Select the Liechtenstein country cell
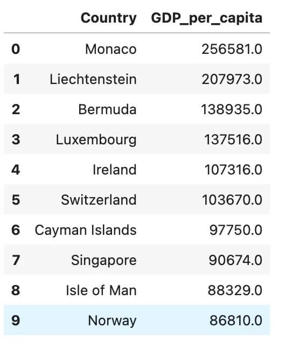This screenshot has width=293, height=349. coord(93,79)
